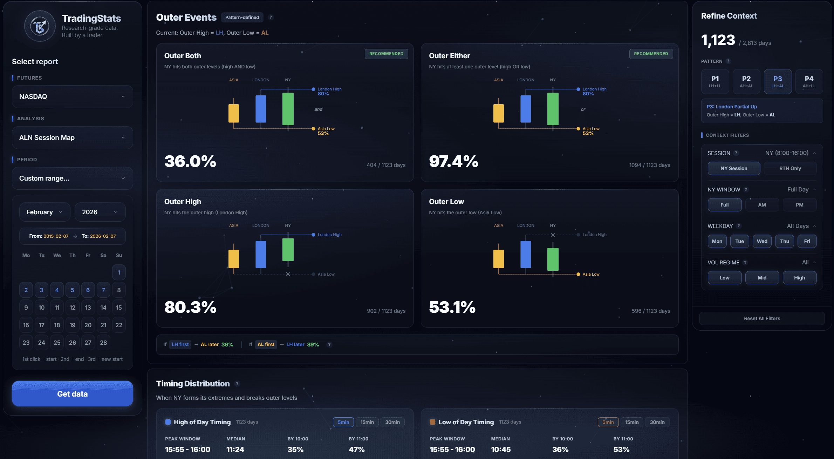Open the NASDAQ futures dropdown
This screenshot has height=459, width=834.
(x=72, y=96)
